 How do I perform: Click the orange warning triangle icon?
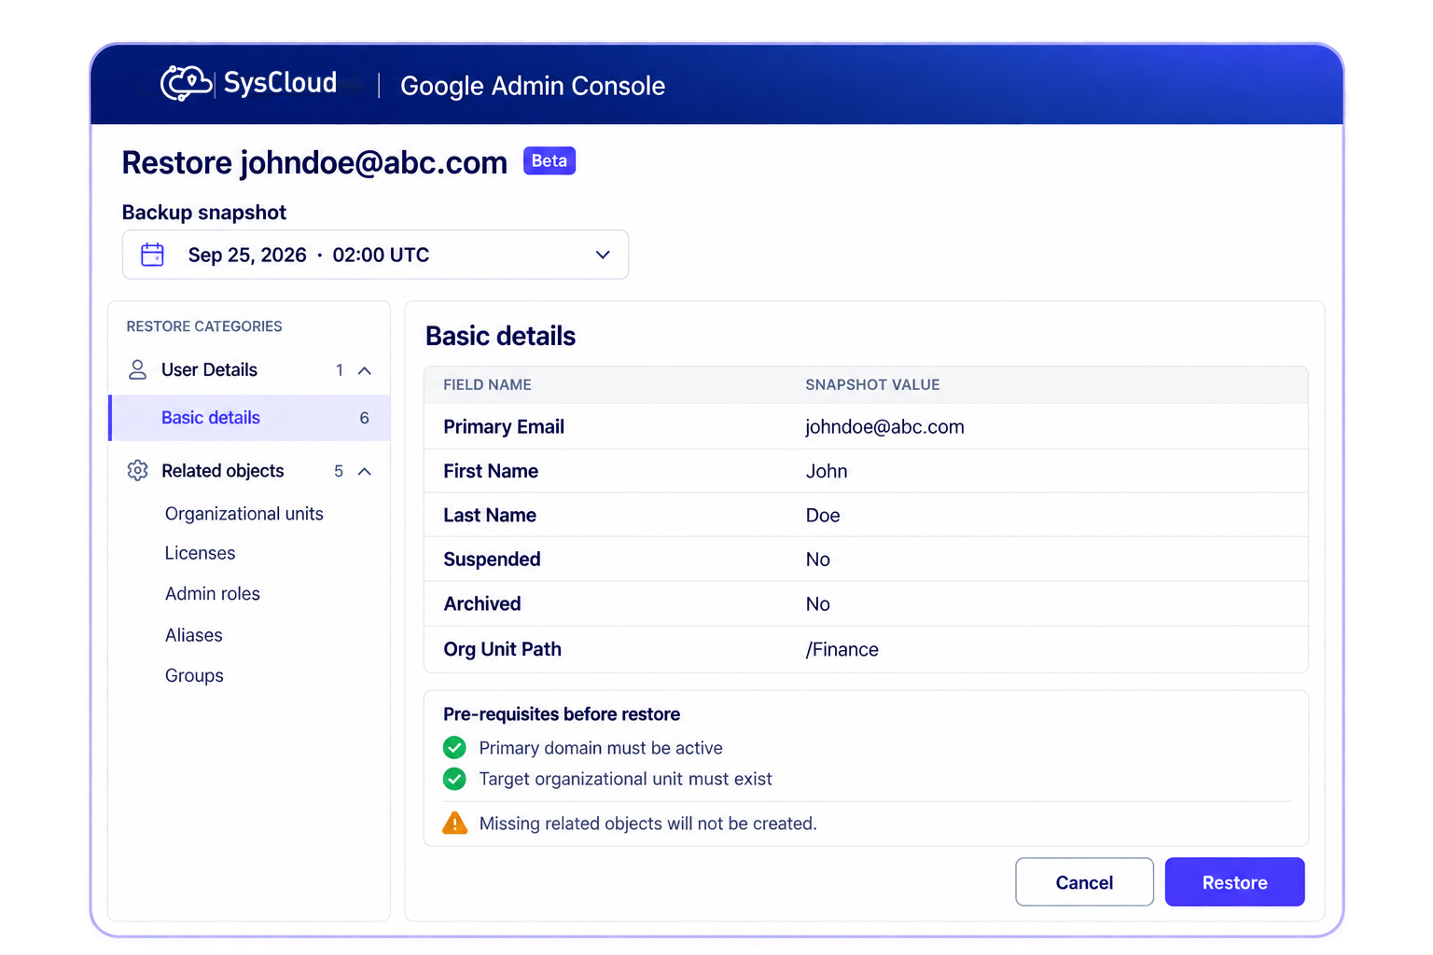pos(454,824)
